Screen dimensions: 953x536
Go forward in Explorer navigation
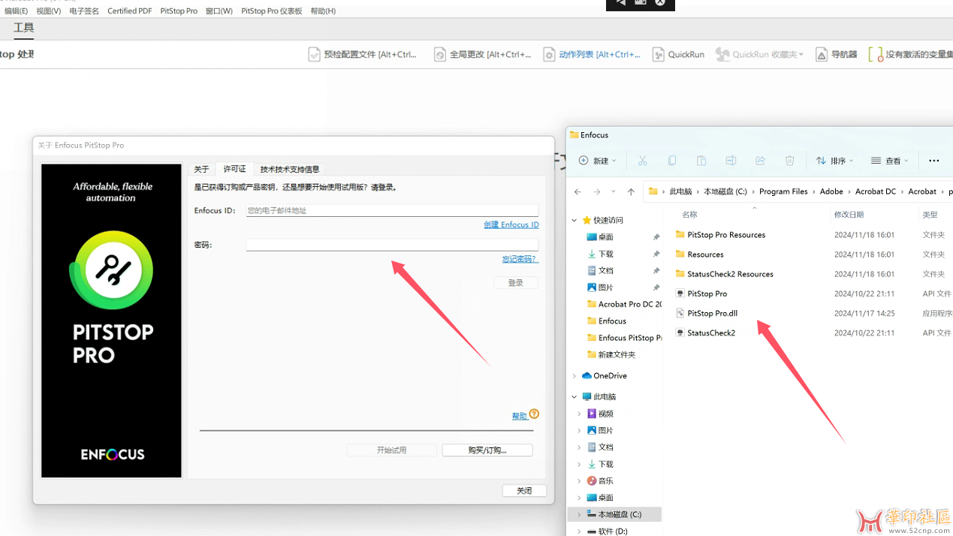(x=597, y=191)
